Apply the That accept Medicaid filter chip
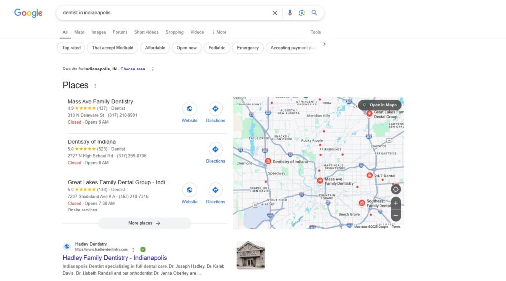The image size is (506, 281). [x=113, y=48]
